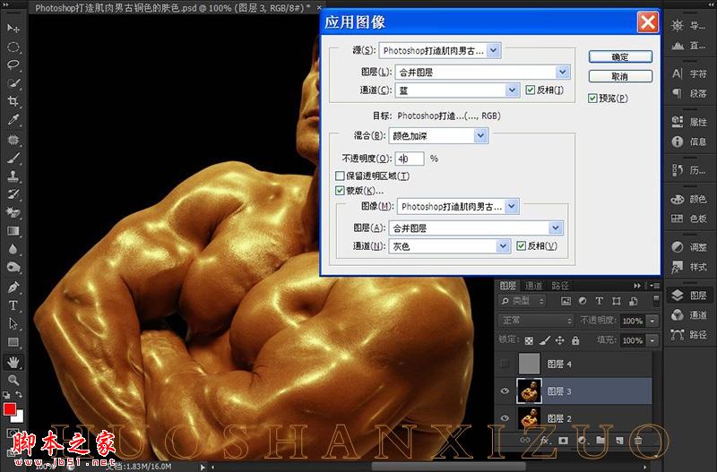Open the layer opacity dropdown arrow
The image size is (717, 472).
coord(652,321)
